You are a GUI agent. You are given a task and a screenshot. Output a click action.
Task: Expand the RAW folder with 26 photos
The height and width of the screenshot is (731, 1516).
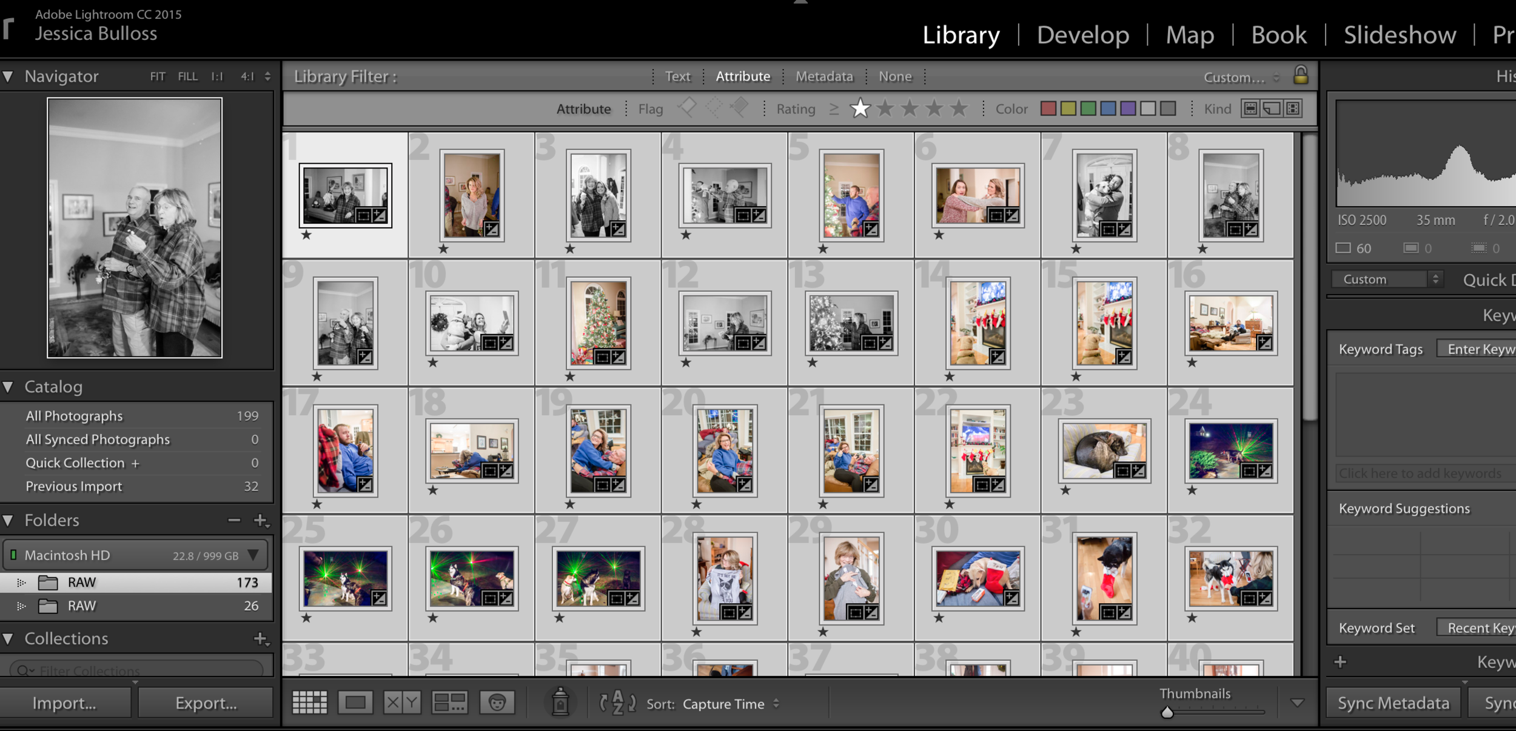[21, 606]
